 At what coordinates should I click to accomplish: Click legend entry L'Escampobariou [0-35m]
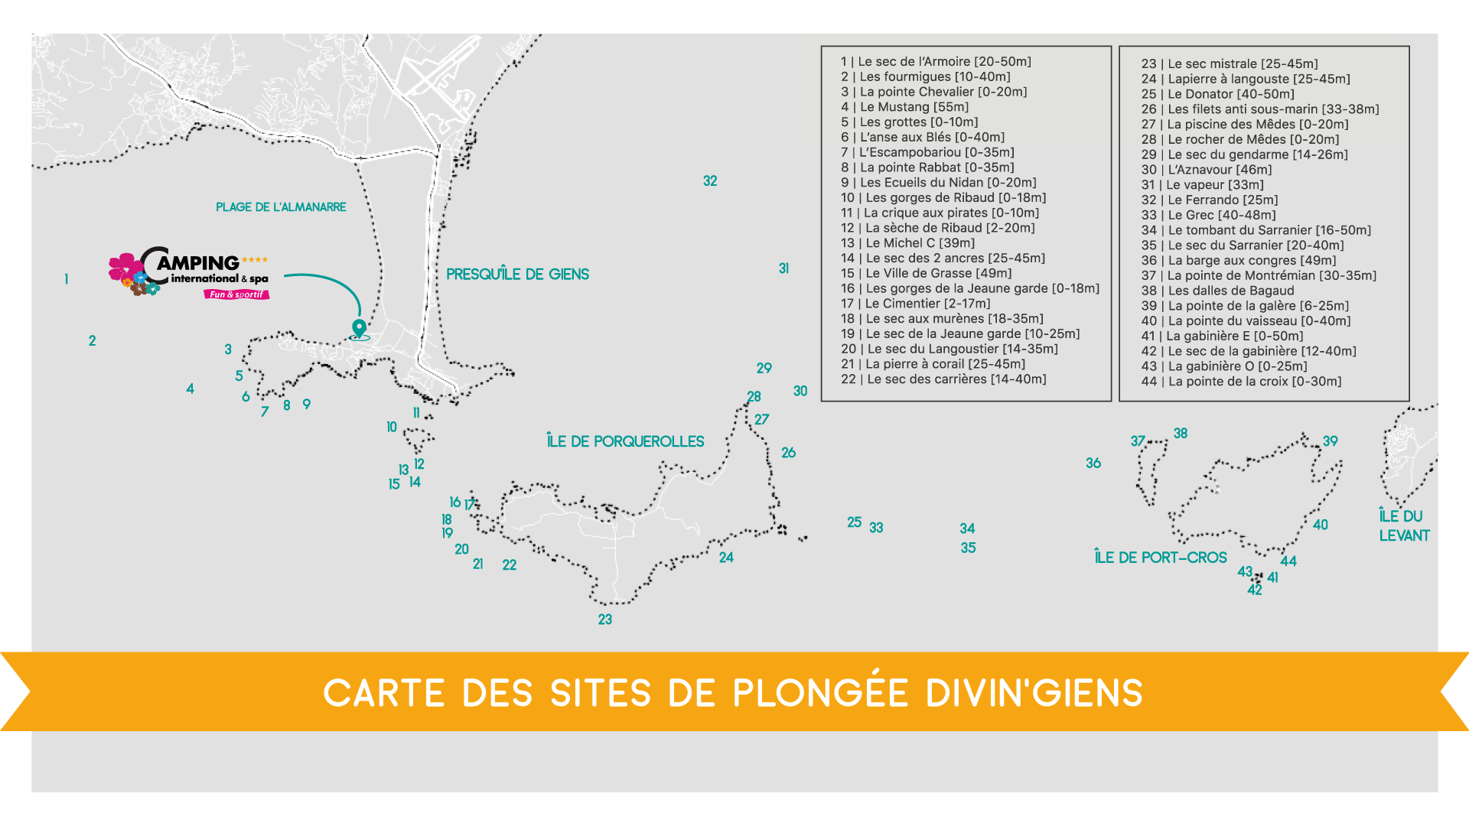927,152
